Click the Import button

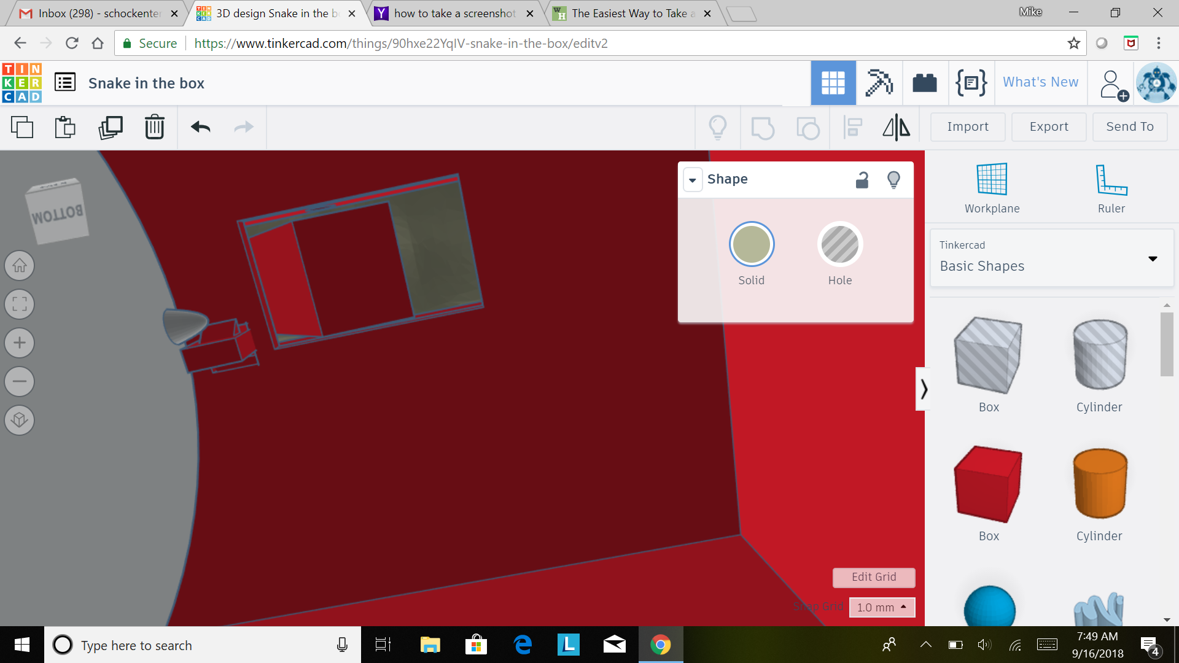[968, 127]
